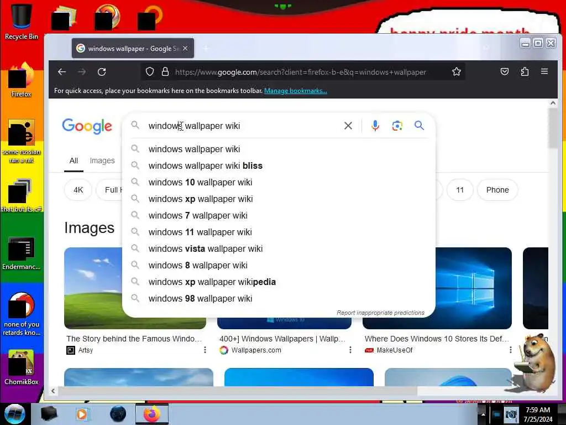Start Google voice search microphone
The width and height of the screenshot is (566, 425).
tap(375, 126)
